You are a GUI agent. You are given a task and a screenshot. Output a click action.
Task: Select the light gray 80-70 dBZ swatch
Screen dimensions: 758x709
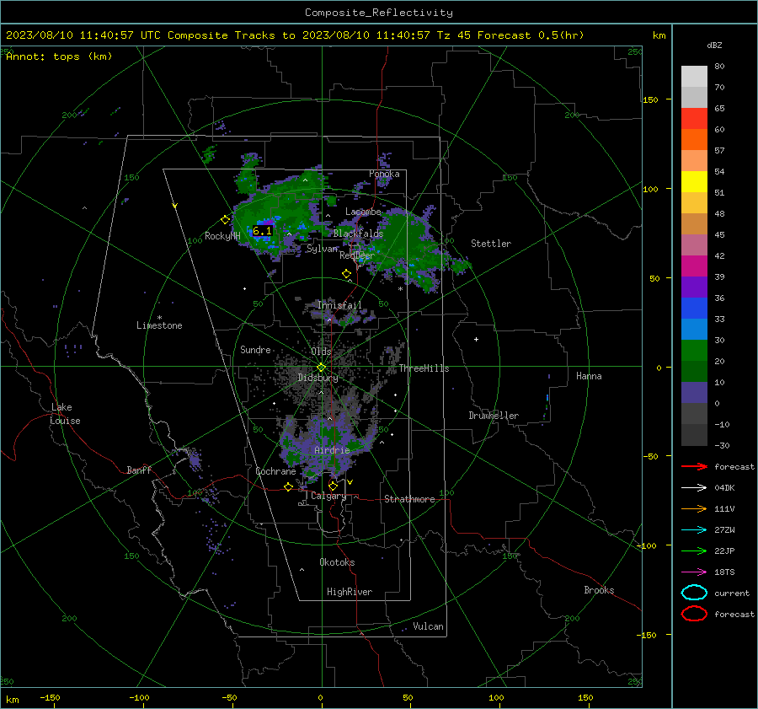[x=694, y=77]
